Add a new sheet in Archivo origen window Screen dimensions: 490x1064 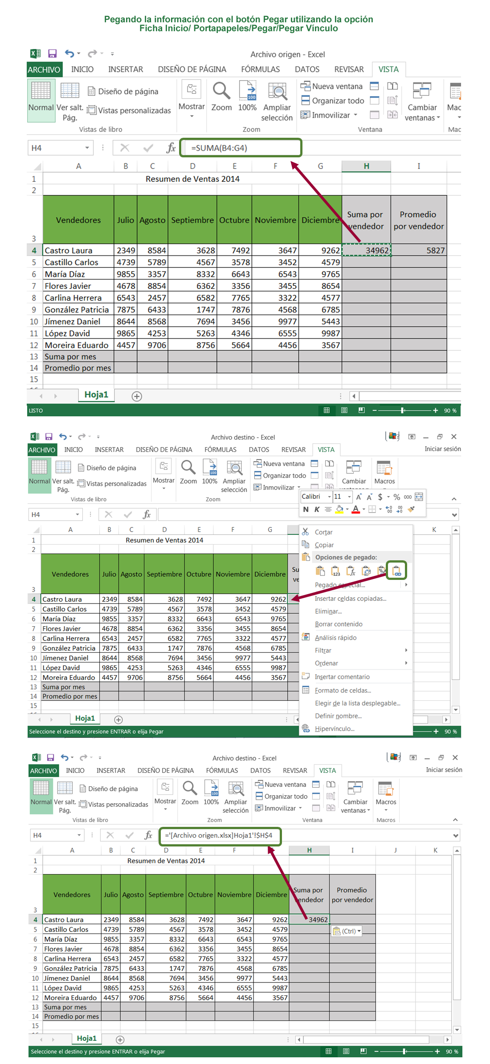[x=137, y=396]
